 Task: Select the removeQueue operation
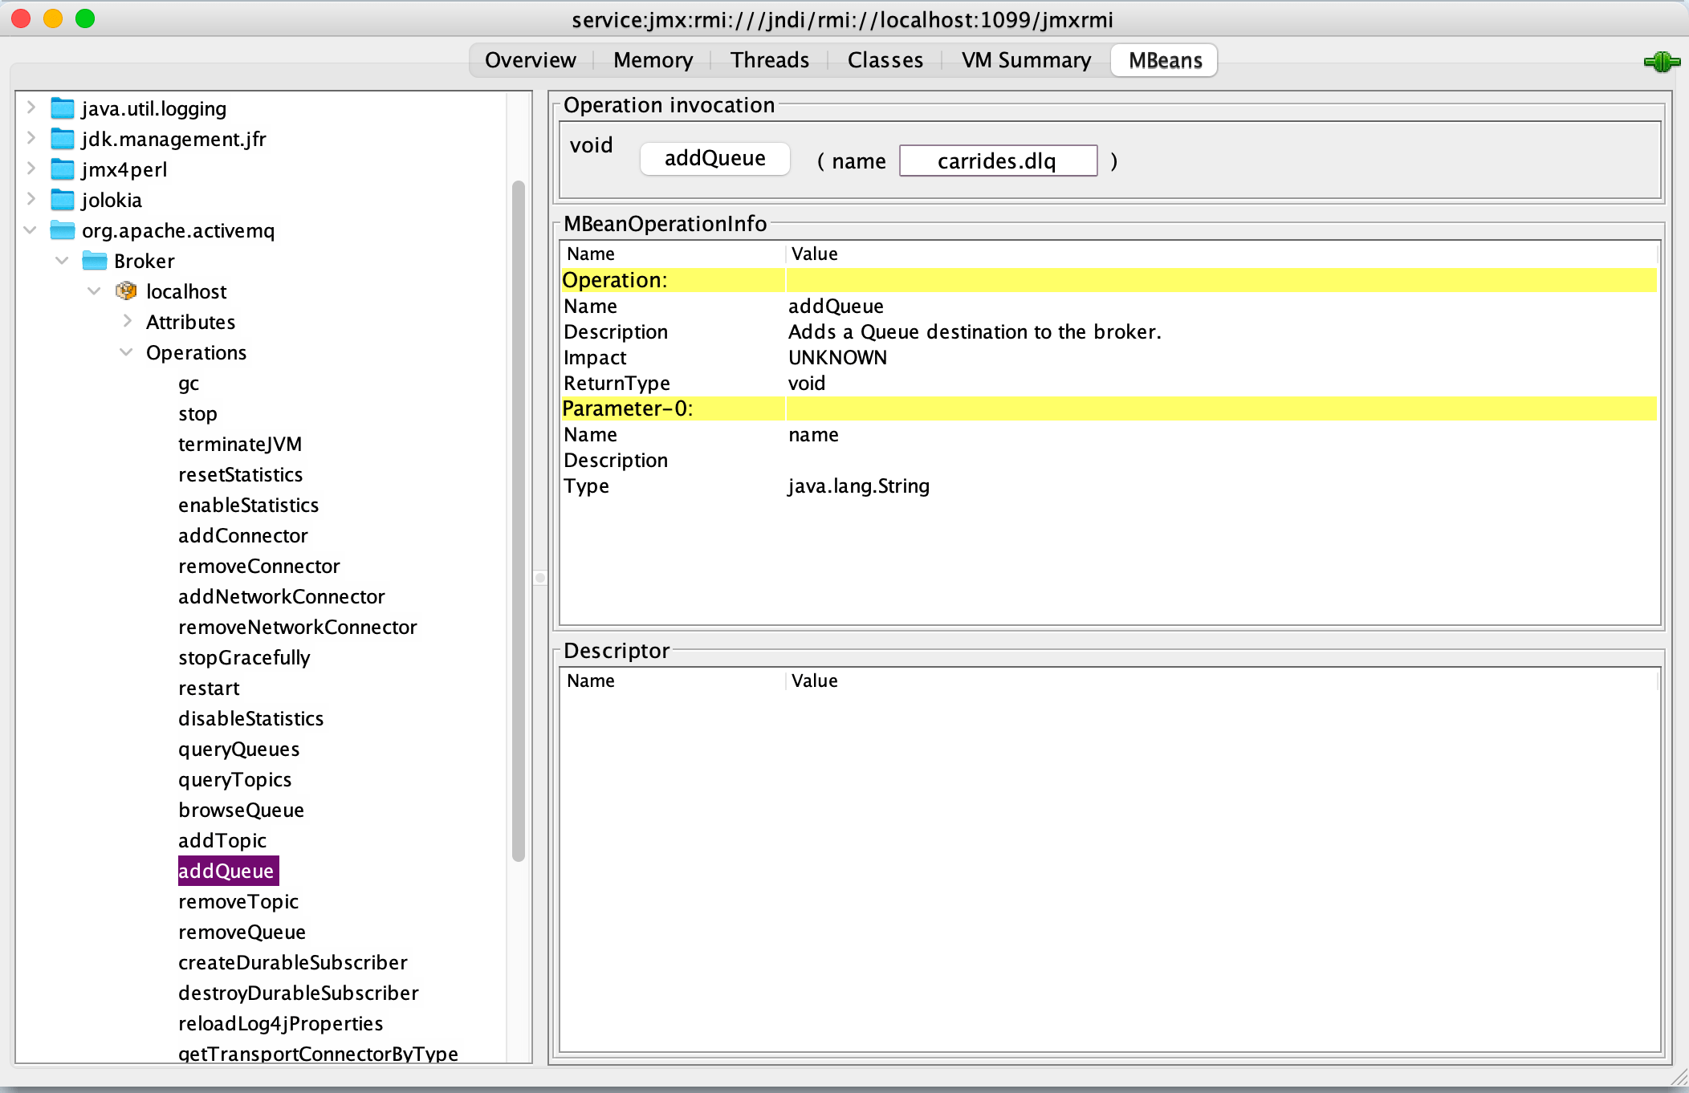242,932
